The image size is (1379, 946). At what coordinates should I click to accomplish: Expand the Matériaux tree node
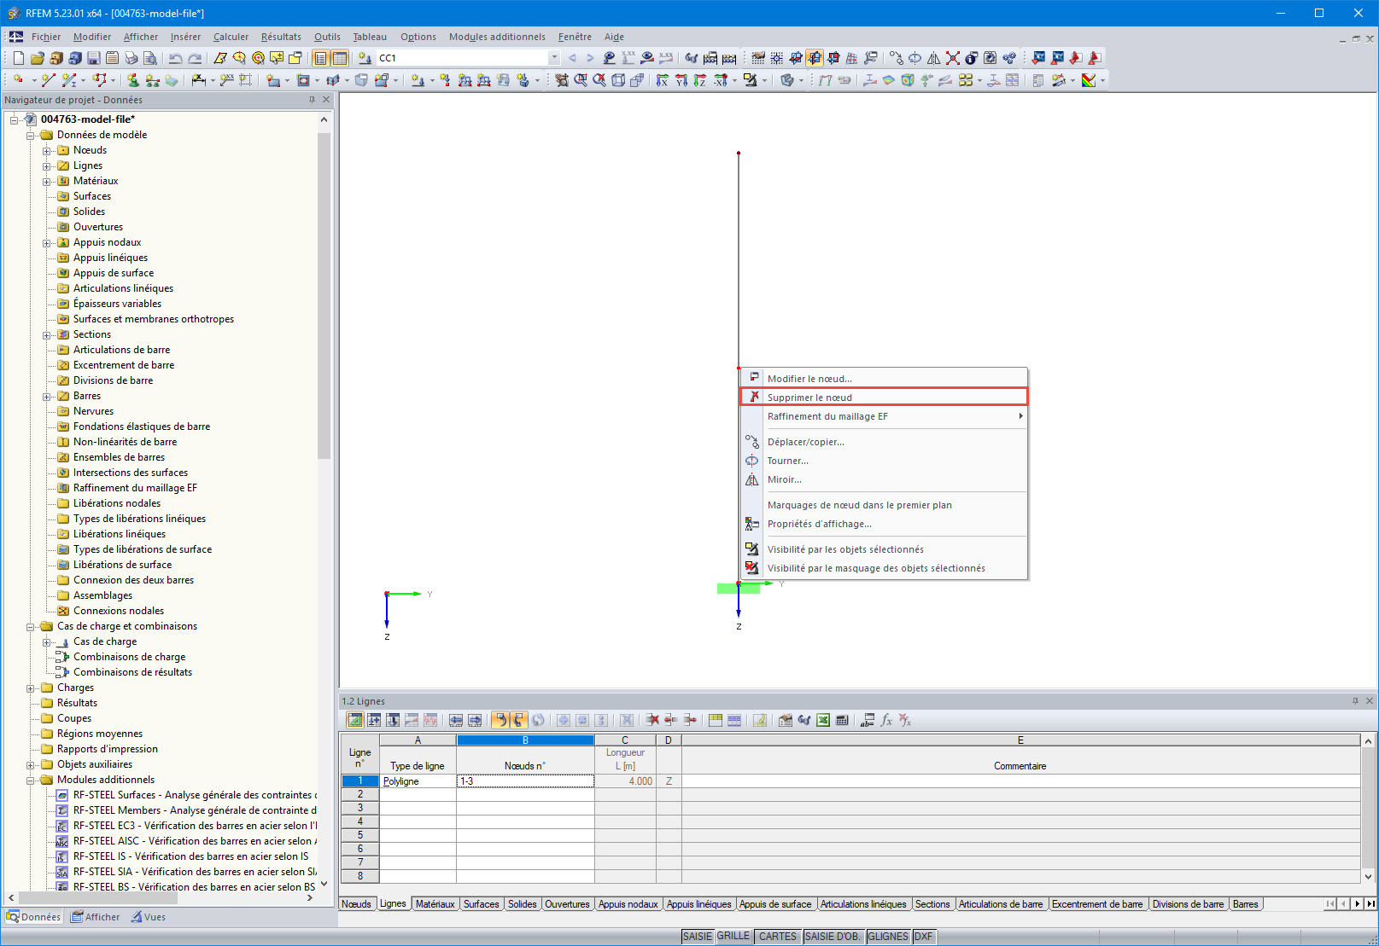coord(47,182)
